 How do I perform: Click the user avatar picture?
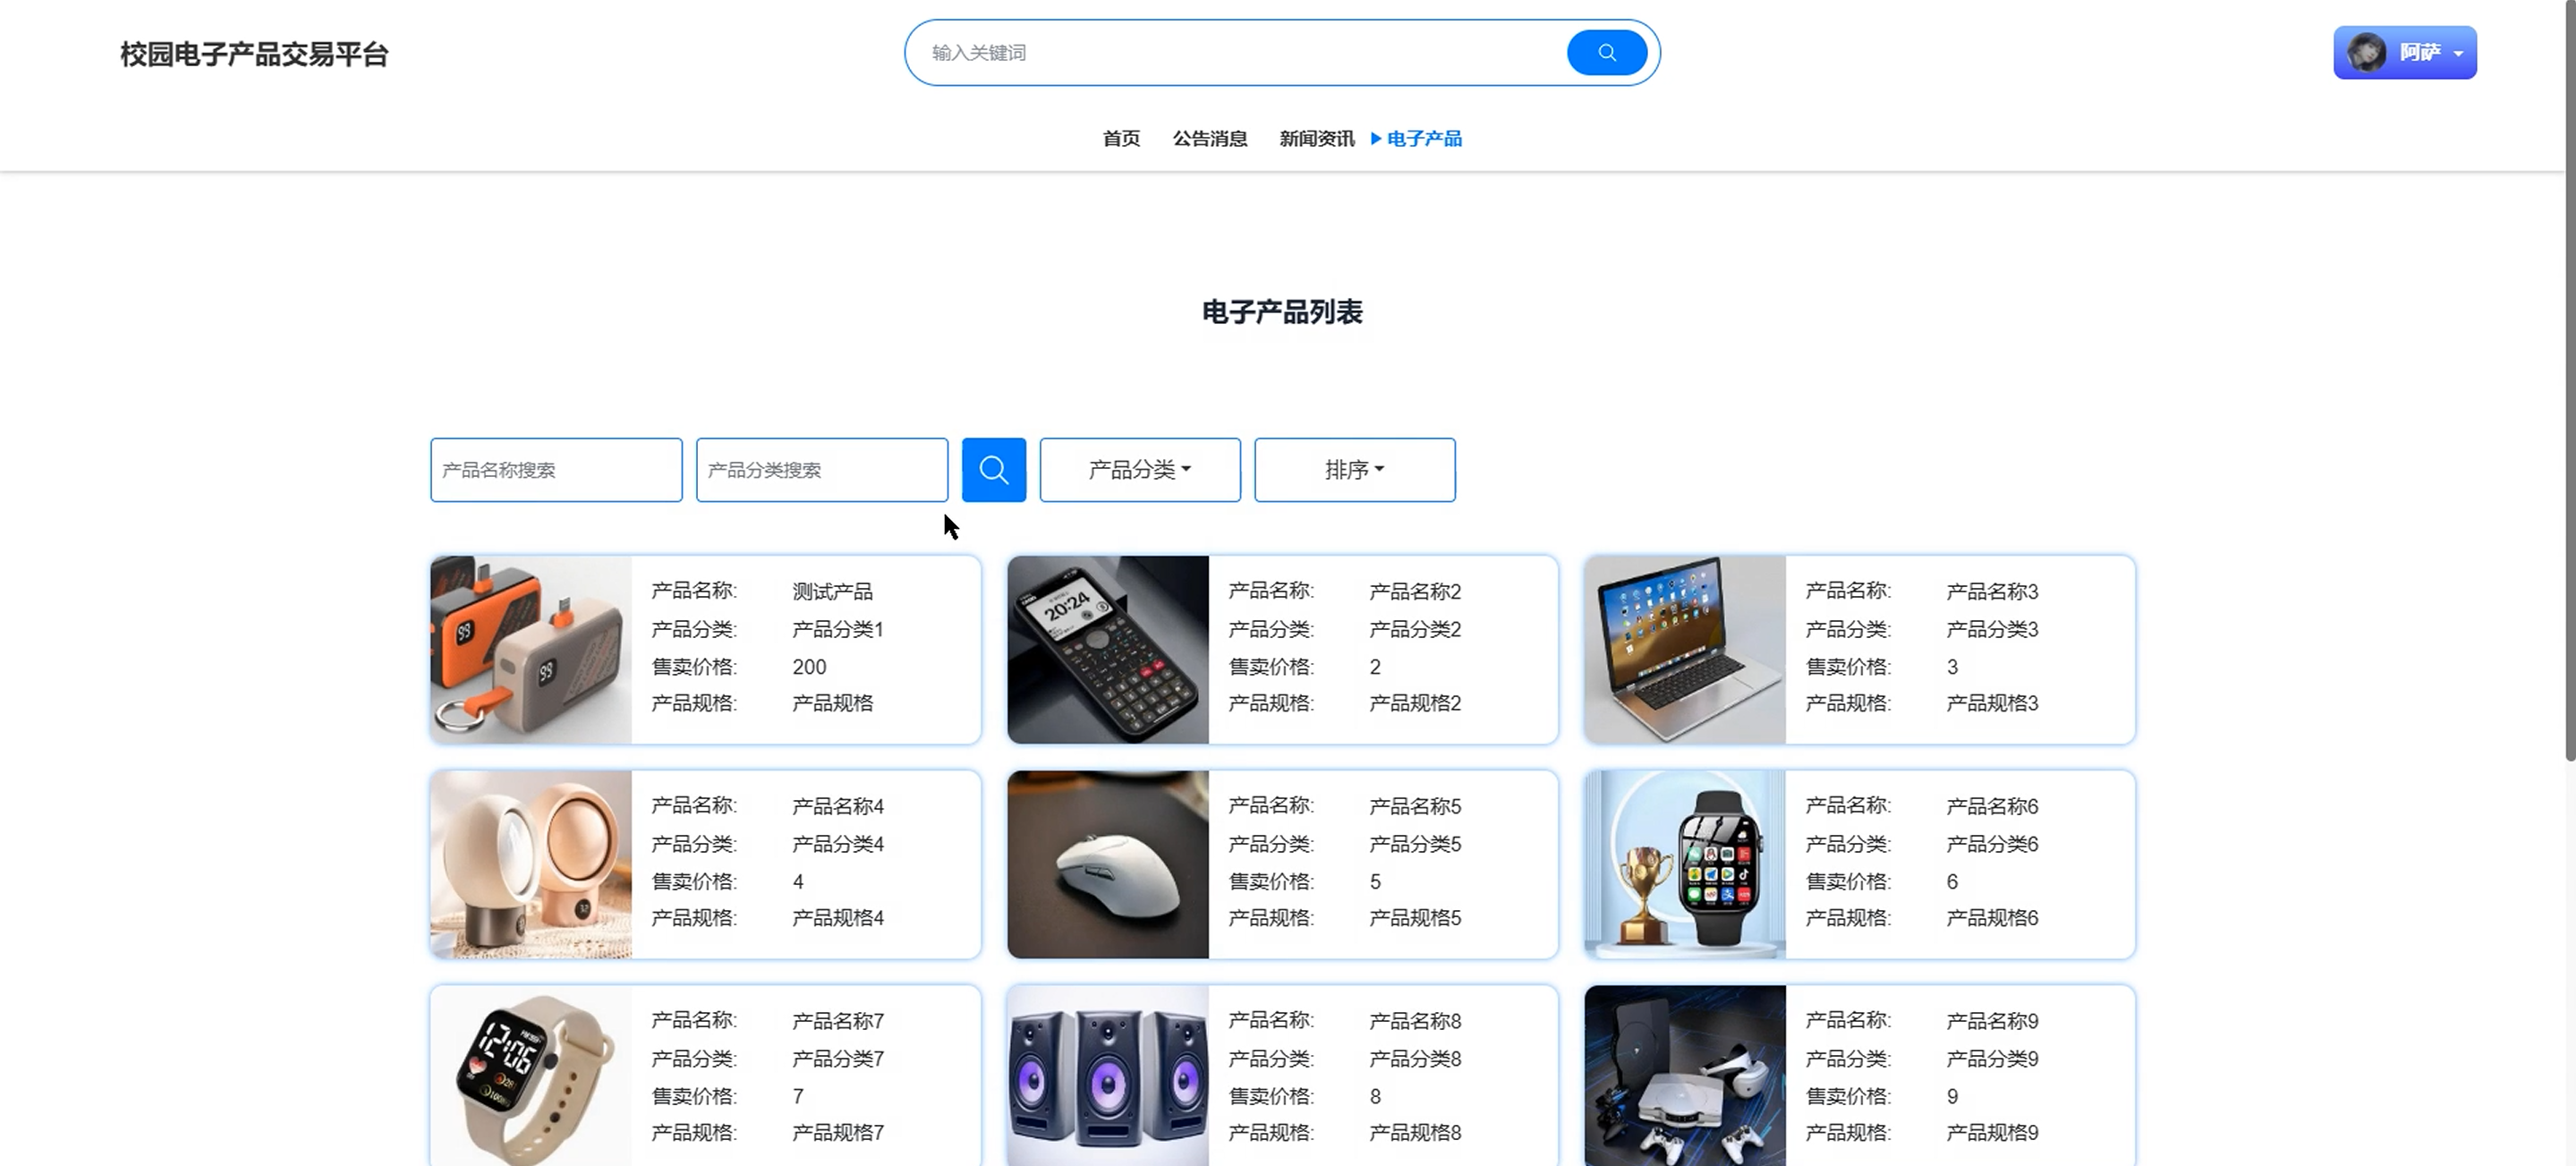2366,53
